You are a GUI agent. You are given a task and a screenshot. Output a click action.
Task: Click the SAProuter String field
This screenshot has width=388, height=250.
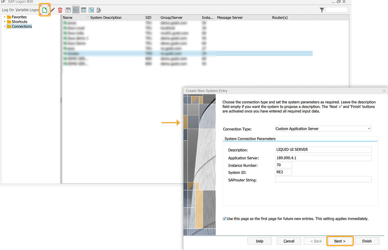click(x=323, y=179)
